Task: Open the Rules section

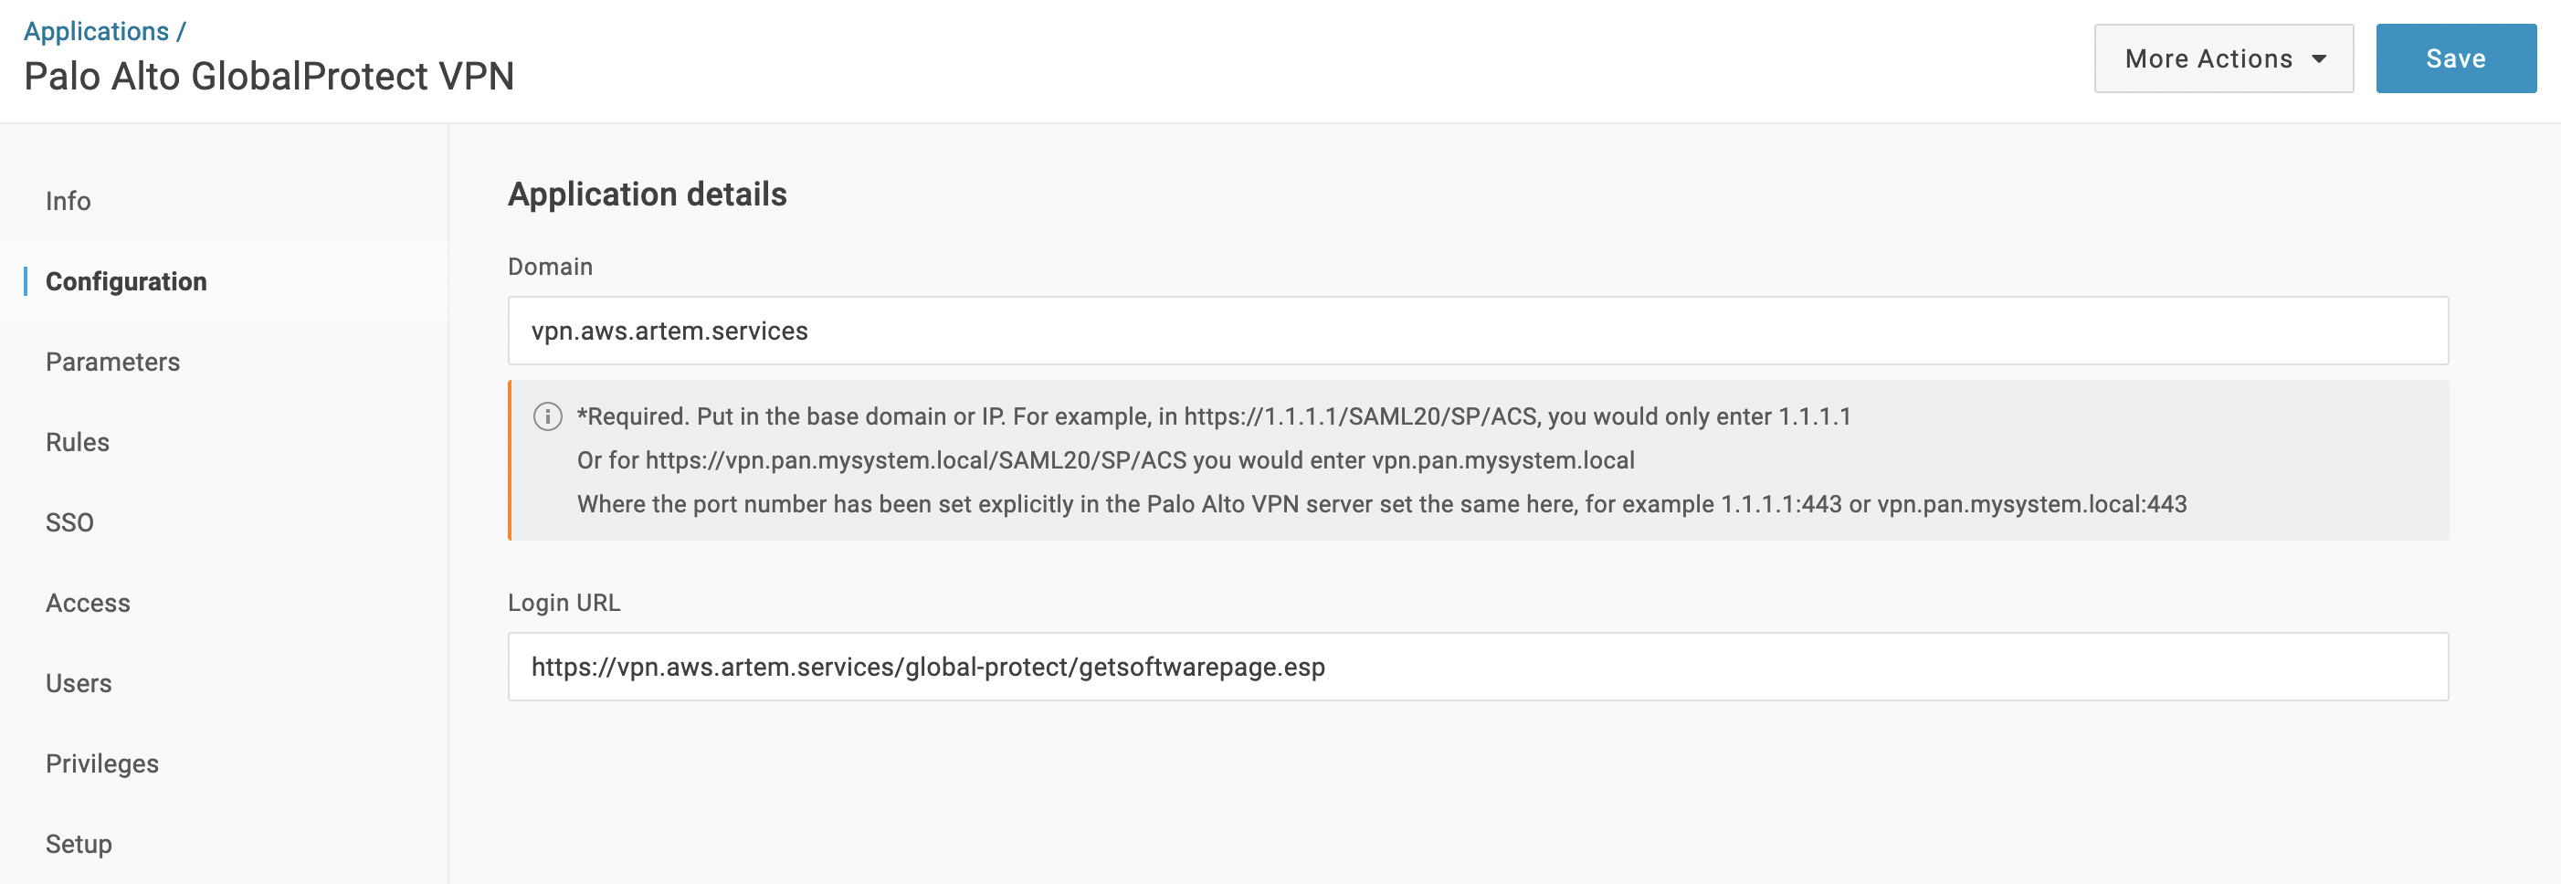Action: [x=78, y=443]
